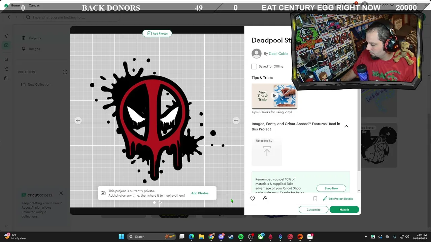Click the carousel play indicator

160,202
